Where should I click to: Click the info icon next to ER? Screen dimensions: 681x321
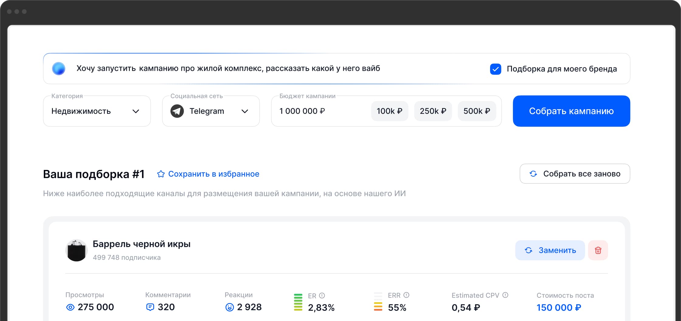(322, 295)
